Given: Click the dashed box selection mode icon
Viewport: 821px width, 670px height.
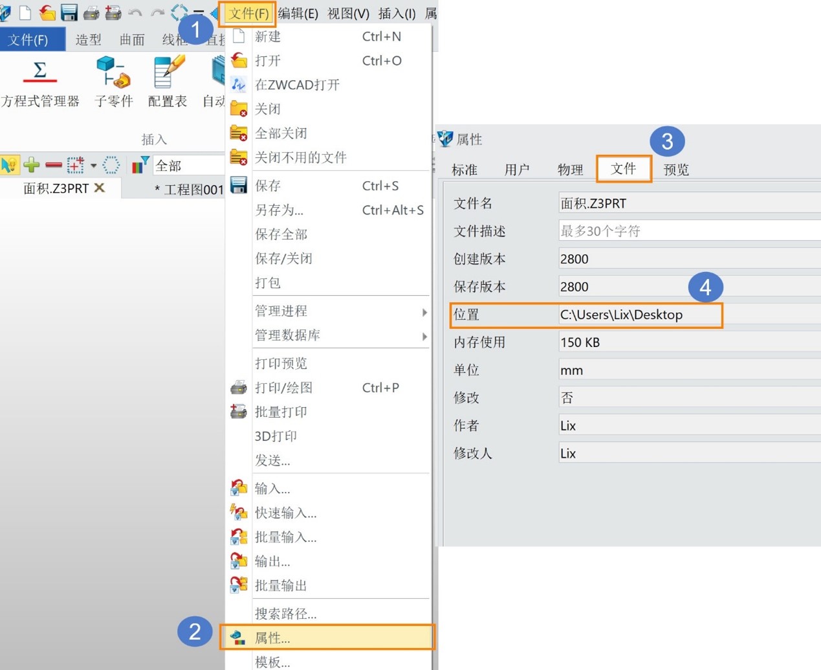Looking at the screenshot, I should tap(76, 166).
